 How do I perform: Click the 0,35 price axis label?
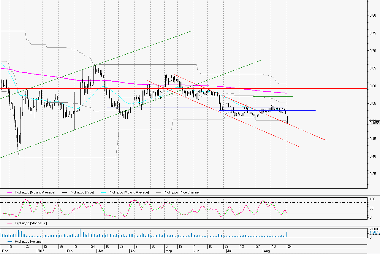coord(372,174)
